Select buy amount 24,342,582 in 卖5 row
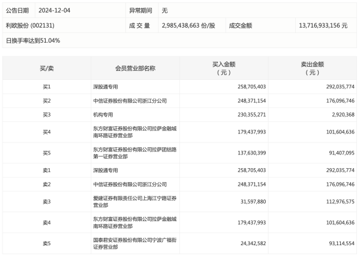 coord(253,243)
